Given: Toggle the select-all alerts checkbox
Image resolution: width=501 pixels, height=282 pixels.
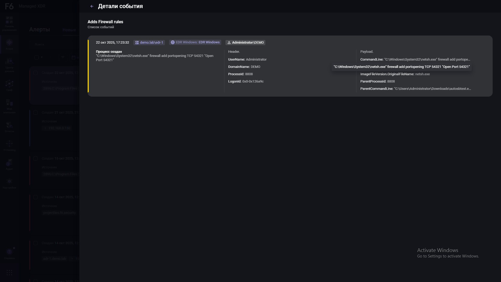Looking at the screenshot, I should pyautogui.click(x=37, y=57).
